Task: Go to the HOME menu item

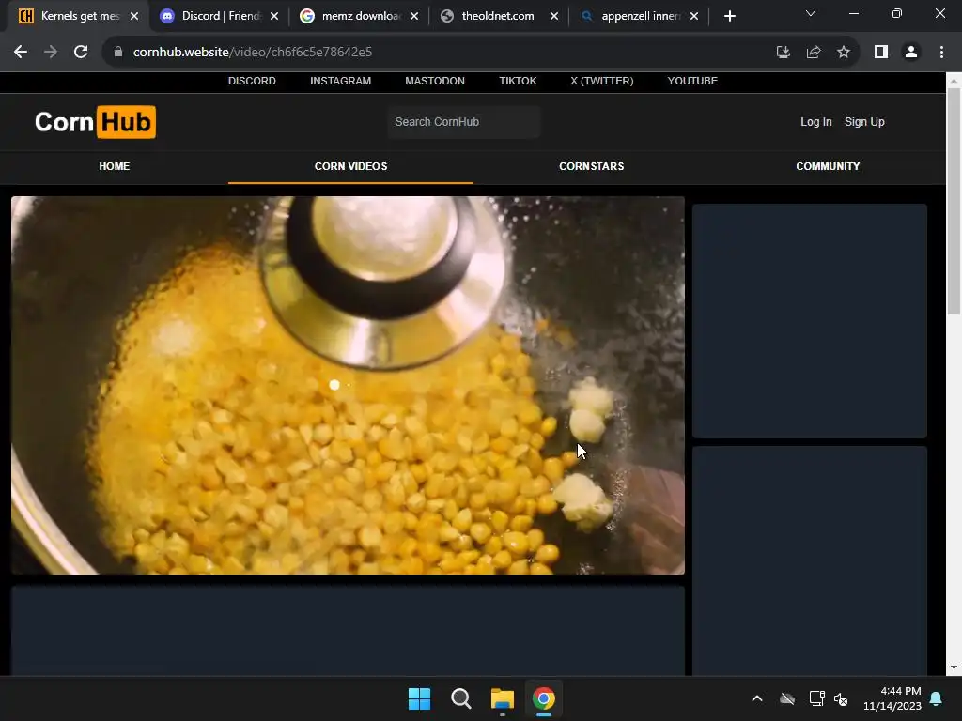Action: click(x=114, y=166)
